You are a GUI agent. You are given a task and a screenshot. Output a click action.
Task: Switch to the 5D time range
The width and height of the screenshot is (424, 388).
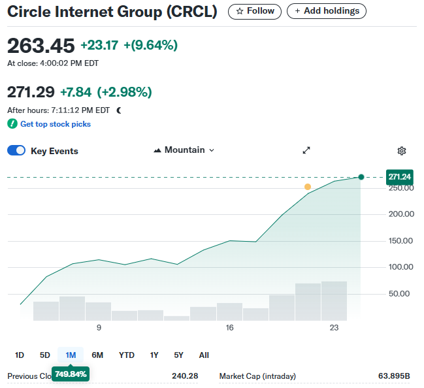click(45, 355)
